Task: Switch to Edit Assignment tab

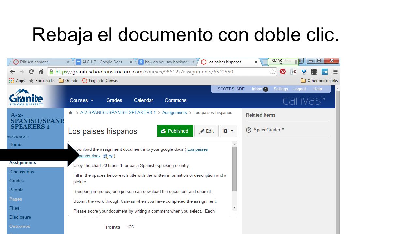Action: pos(41,62)
